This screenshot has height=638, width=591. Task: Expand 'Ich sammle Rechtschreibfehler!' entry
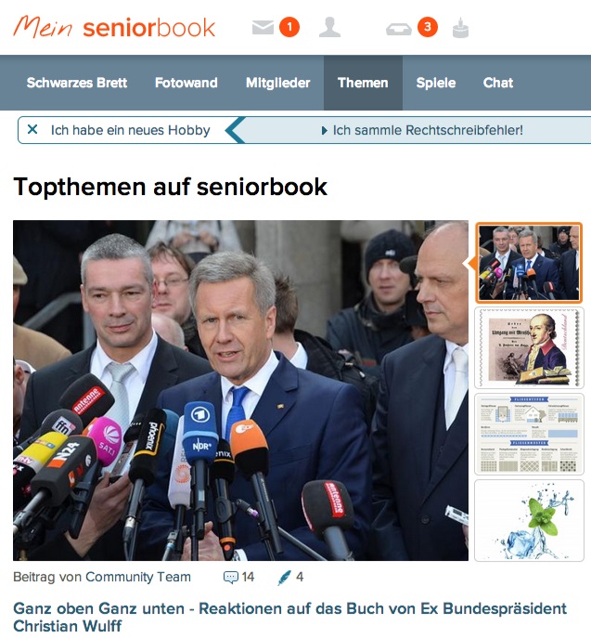tap(422, 130)
